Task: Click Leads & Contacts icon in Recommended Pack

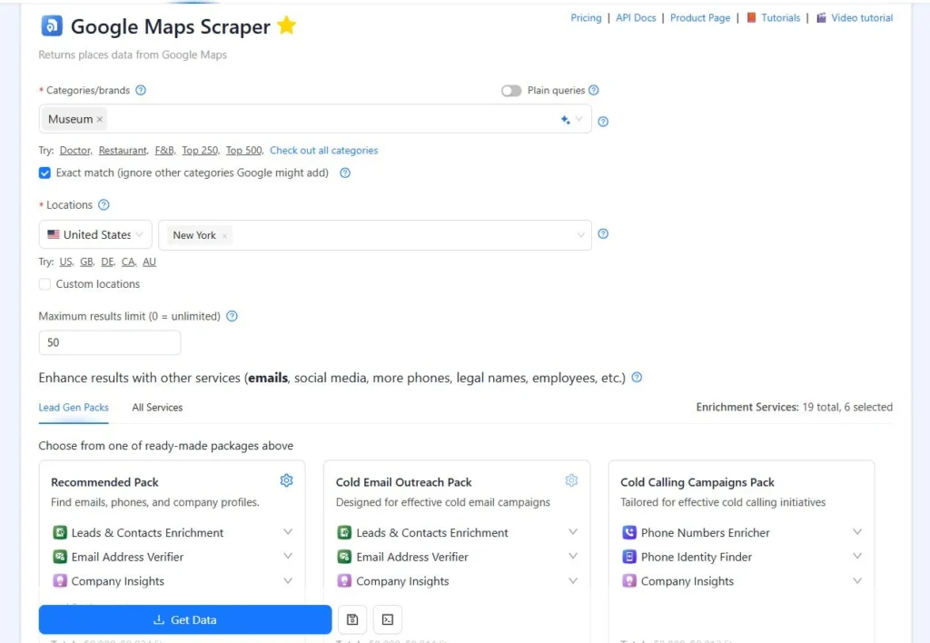Action: tap(60, 532)
